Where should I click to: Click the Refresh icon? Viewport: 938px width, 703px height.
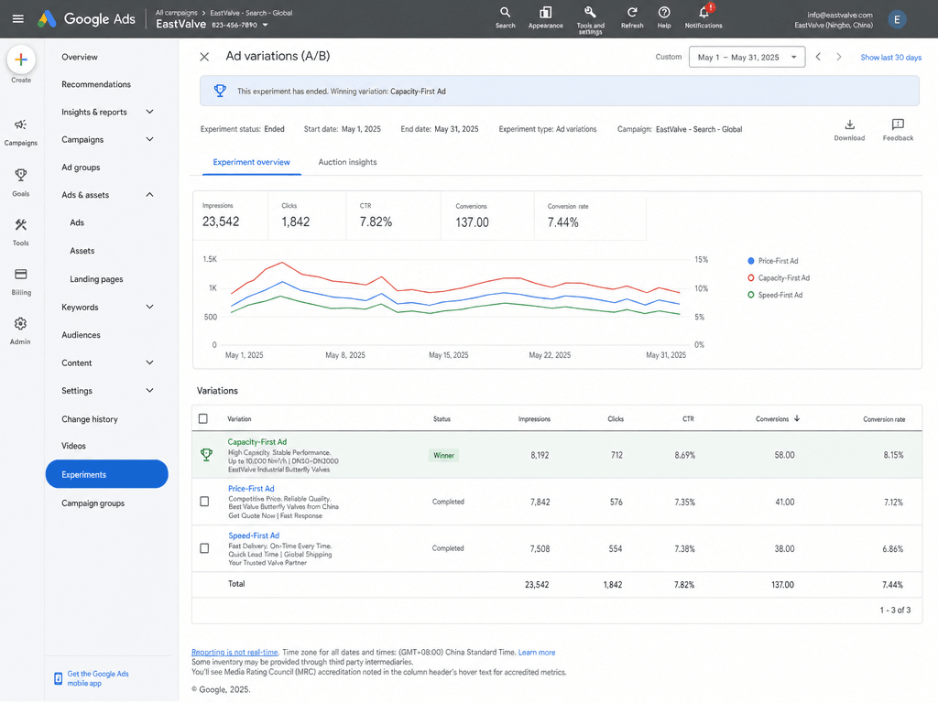coord(632,18)
